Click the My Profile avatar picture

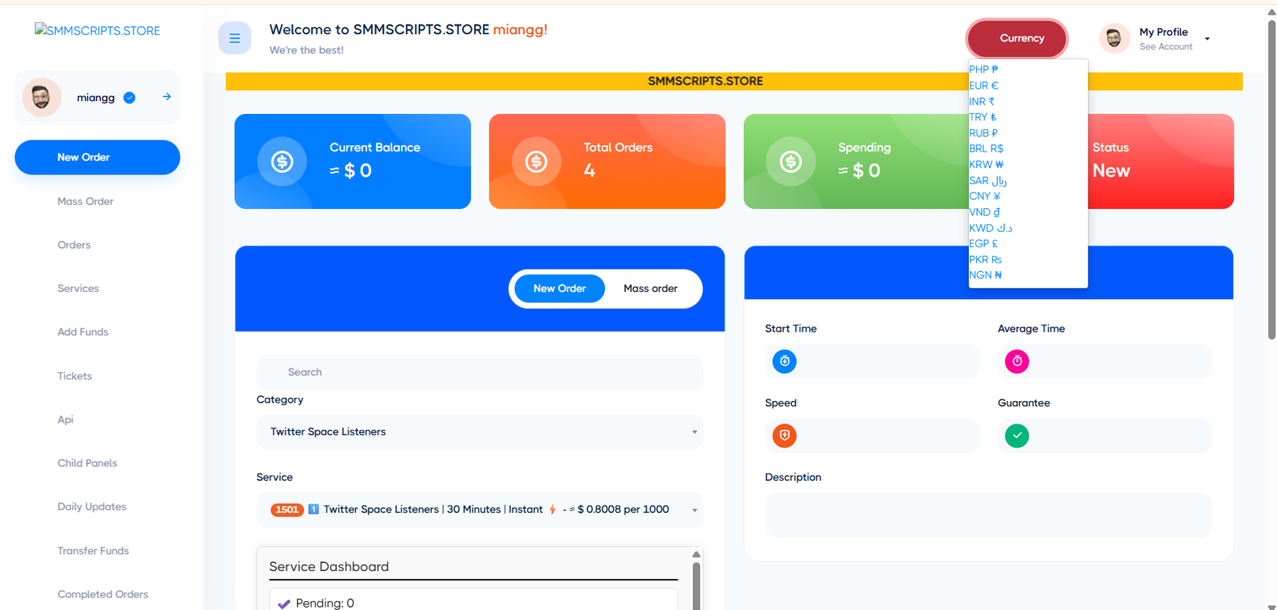pyautogui.click(x=1114, y=38)
